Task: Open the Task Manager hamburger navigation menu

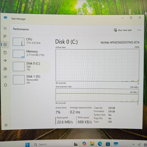Action: 5,28
